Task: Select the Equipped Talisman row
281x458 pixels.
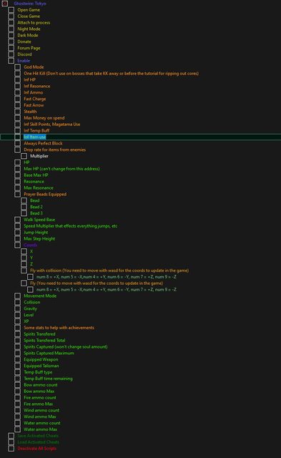Action: pos(41,366)
